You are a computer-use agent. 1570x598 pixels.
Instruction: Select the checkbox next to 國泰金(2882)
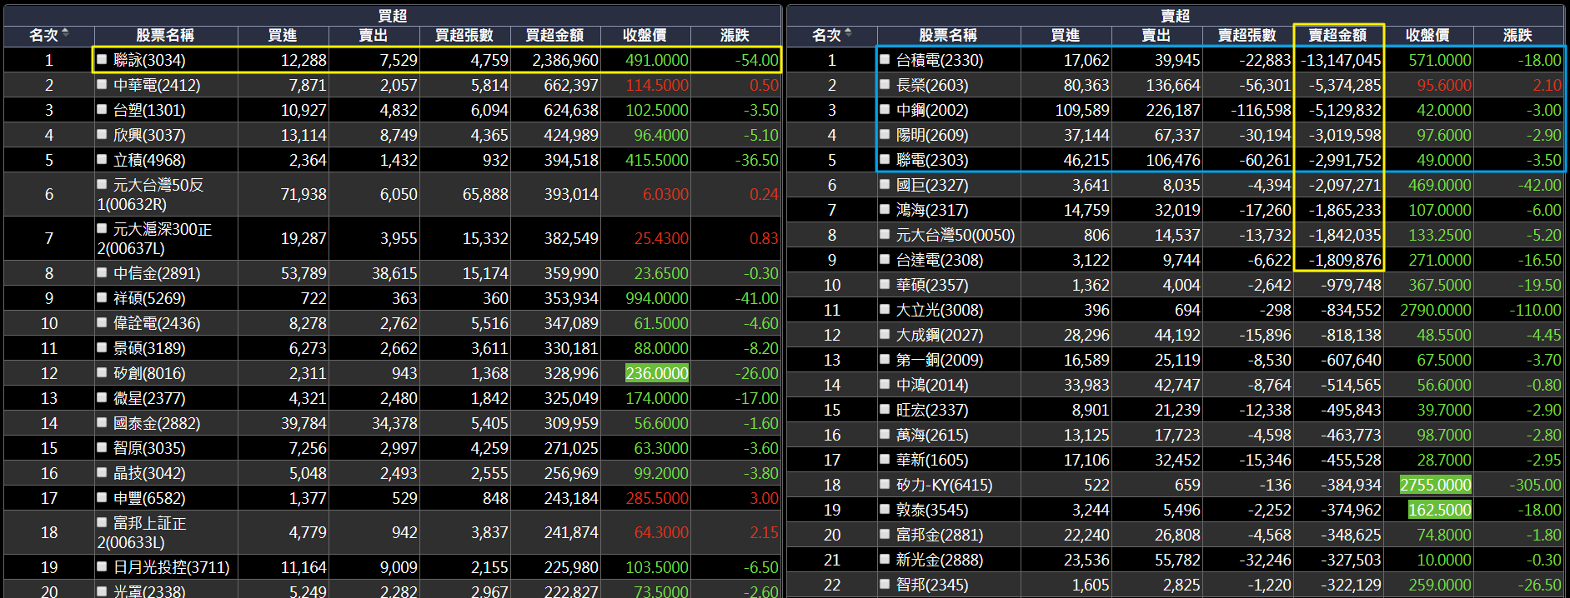pyautogui.click(x=102, y=422)
